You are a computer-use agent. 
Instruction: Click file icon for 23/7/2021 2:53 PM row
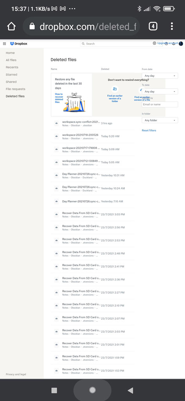click(x=57, y=240)
